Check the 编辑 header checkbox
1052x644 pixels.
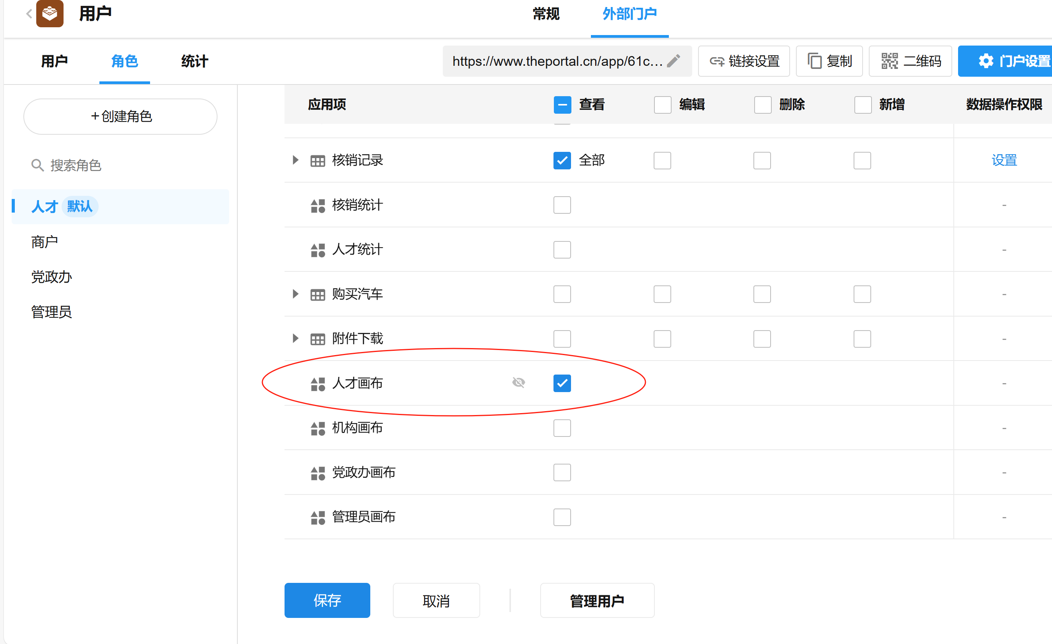[662, 104]
